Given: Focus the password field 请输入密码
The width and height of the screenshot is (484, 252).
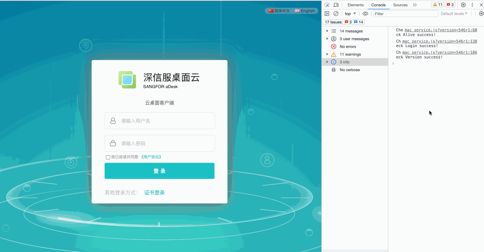Looking at the screenshot, I should [160, 143].
